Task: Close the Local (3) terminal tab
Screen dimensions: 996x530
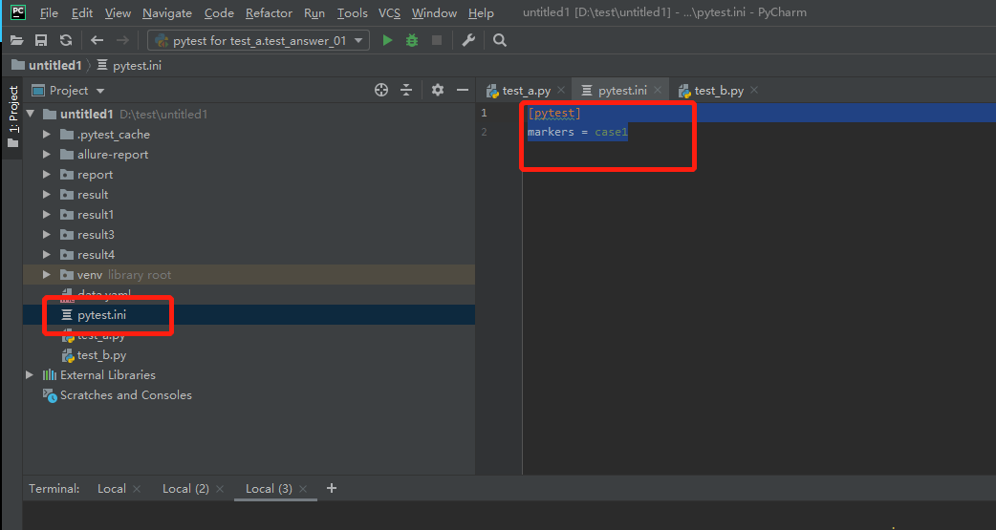Action: pos(303,489)
